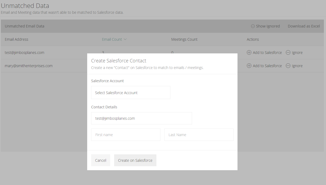Toggle Show Ignored label

[x=268, y=26]
